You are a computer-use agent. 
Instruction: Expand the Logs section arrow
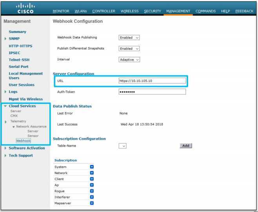pos(5,92)
